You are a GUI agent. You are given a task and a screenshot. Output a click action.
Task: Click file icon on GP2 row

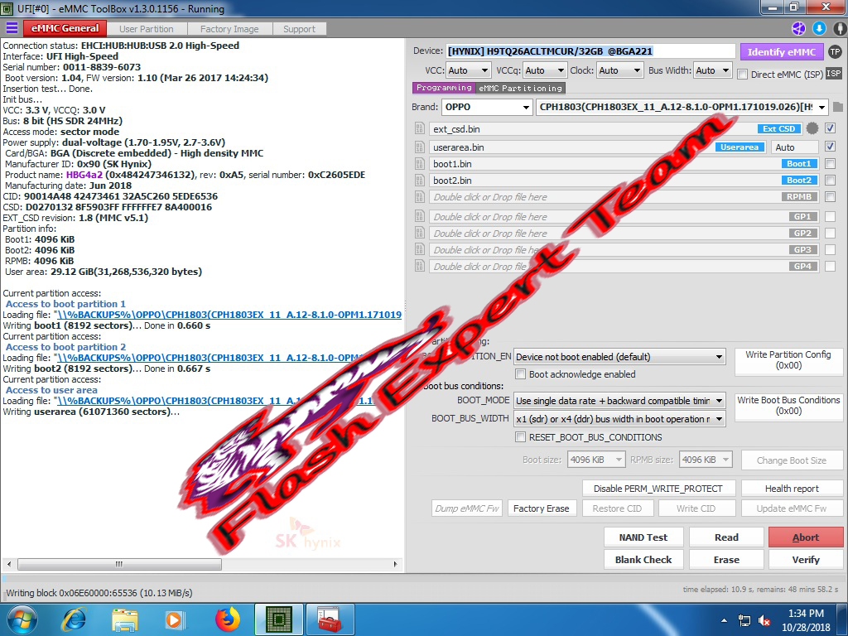tap(419, 233)
